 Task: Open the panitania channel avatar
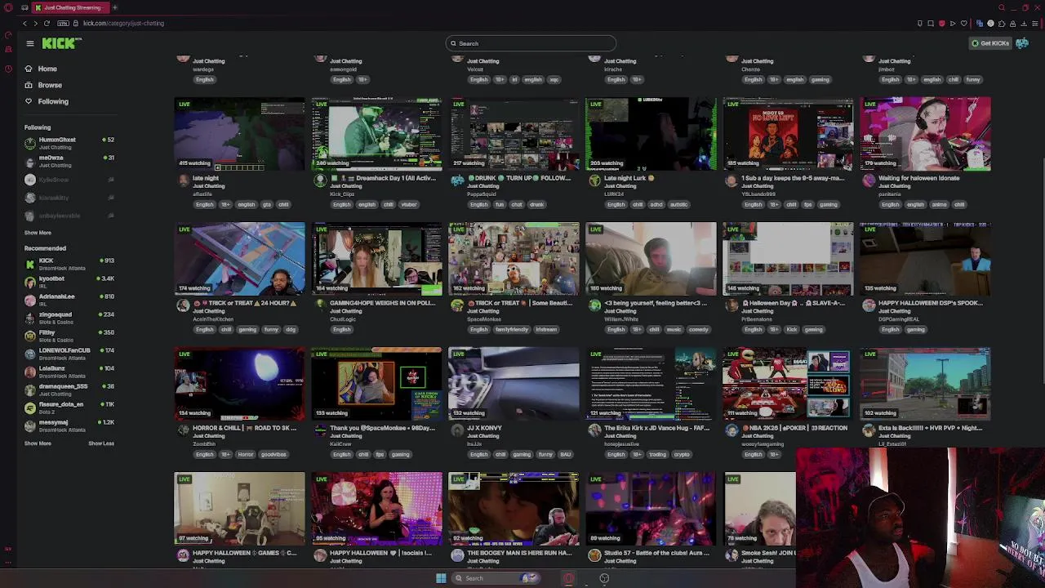(x=869, y=180)
